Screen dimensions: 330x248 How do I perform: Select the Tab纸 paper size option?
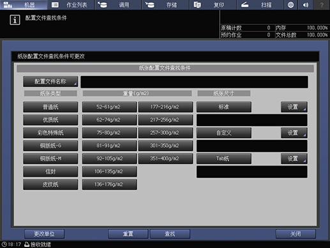click(x=224, y=159)
